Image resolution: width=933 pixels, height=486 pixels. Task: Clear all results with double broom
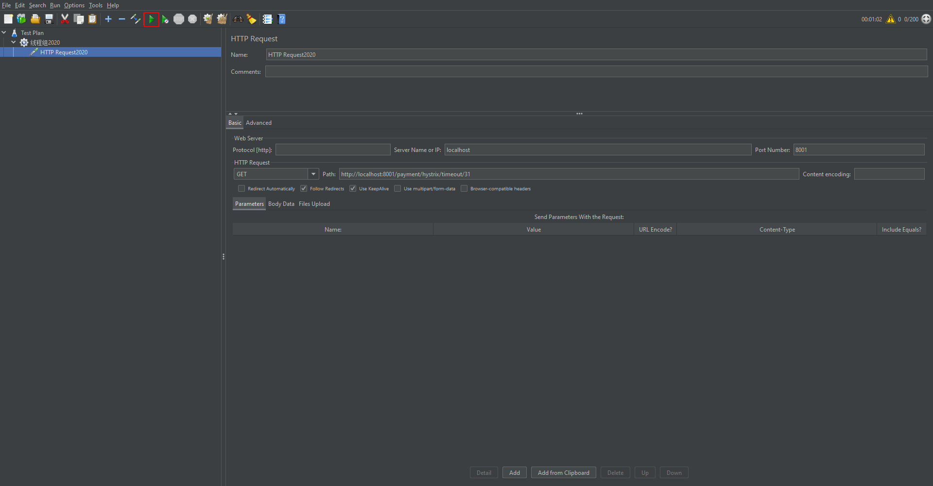(x=222, y=19)
